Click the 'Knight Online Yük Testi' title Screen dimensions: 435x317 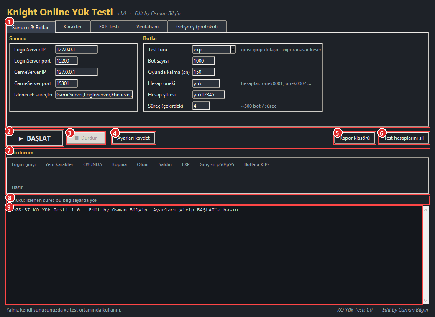(60, 12)
